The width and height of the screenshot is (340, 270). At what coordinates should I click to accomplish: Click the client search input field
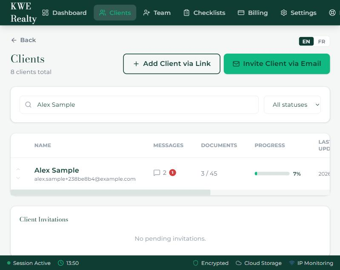coord(139,105)
